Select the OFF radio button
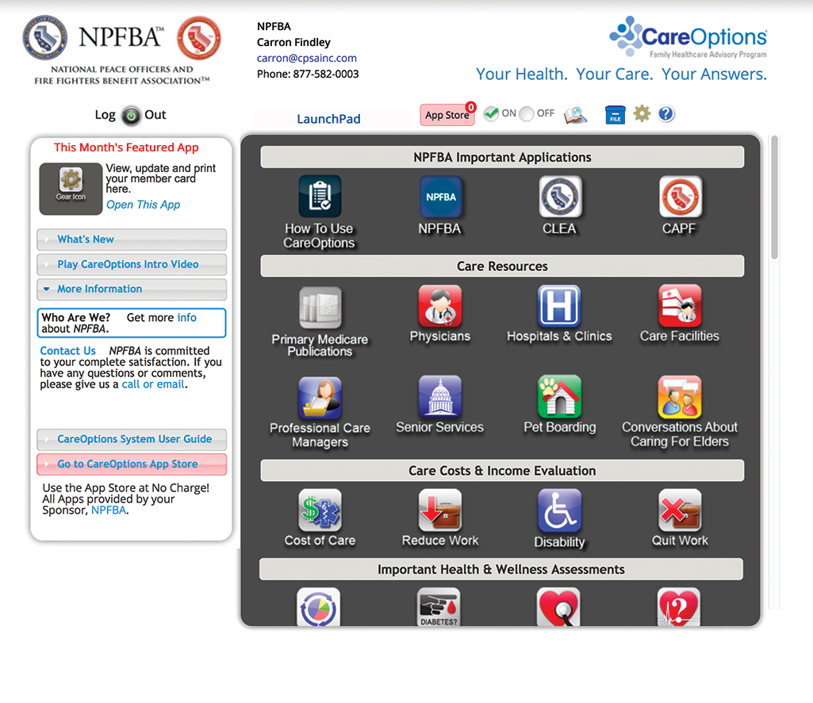813x703 pixels. point(527,114)
